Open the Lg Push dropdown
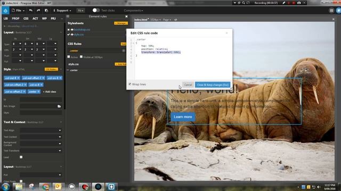The width and height of the screenshot is (341, 191). [52, 55]
